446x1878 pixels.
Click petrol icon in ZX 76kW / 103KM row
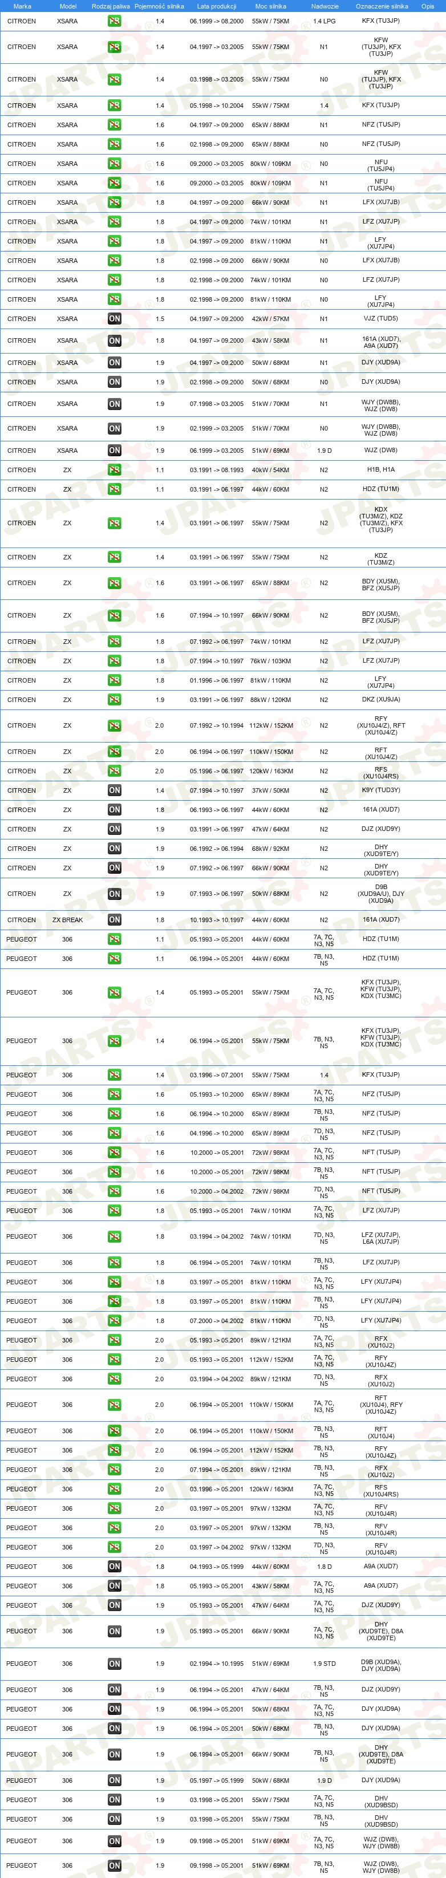pos(115,661)
